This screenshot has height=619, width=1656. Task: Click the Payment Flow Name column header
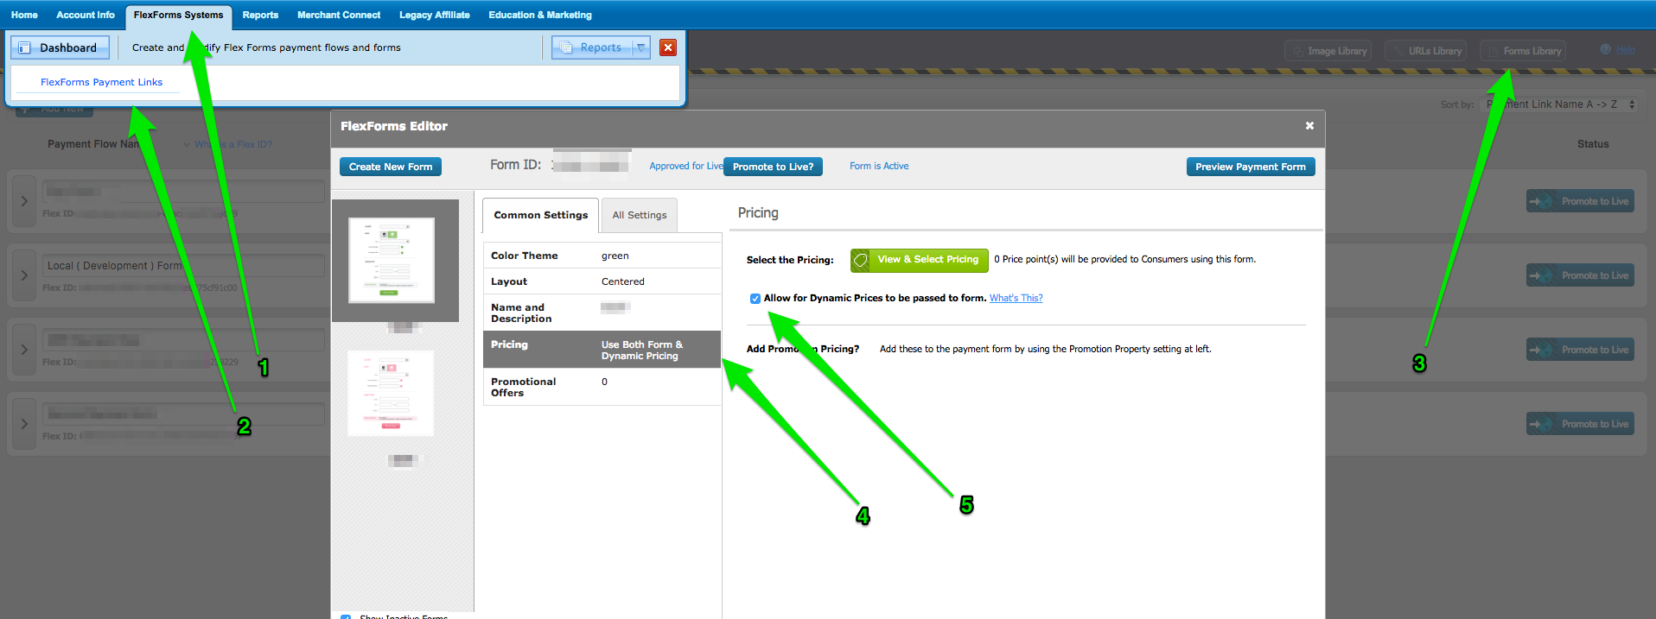pyautogui.click(x=93, y=144)
